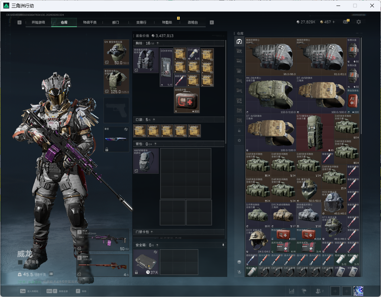
Task: Open the list icon beside the 45.5/88 weight
Action: (51, 274)
